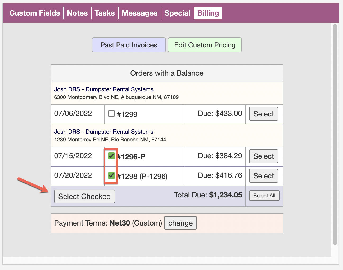Open Edit Custom Pricing

(205, 45)
